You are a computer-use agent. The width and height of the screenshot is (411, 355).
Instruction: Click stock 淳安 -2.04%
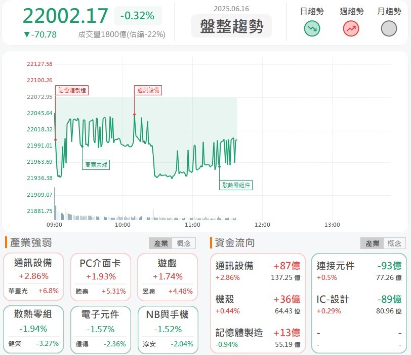click(x=168, y=344)
